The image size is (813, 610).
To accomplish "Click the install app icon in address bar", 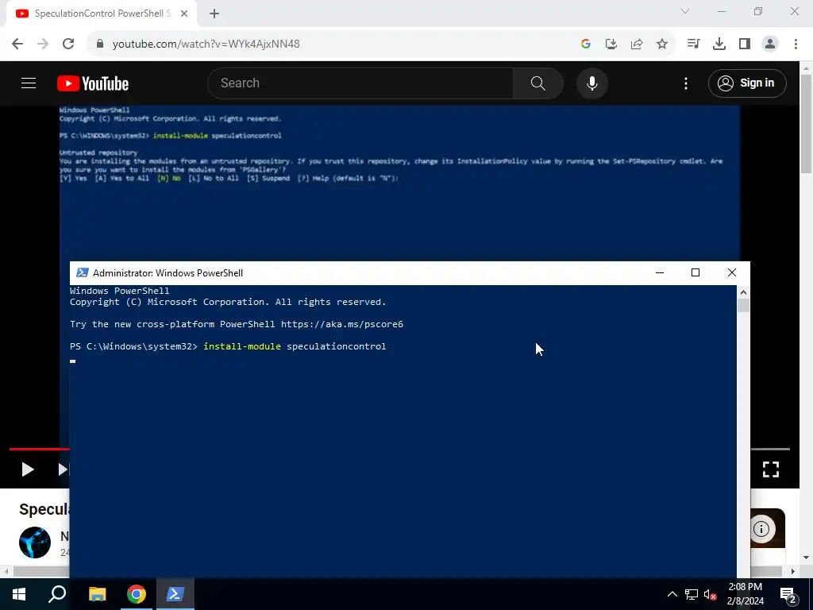I will coord(611,44).
